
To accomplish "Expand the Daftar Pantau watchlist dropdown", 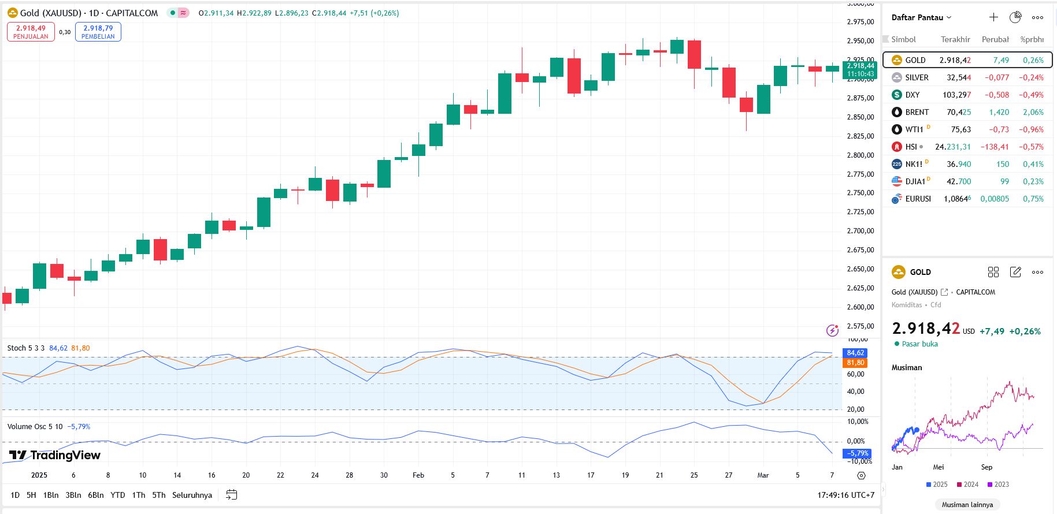I will pyautogui.click(x=921, y=17).
